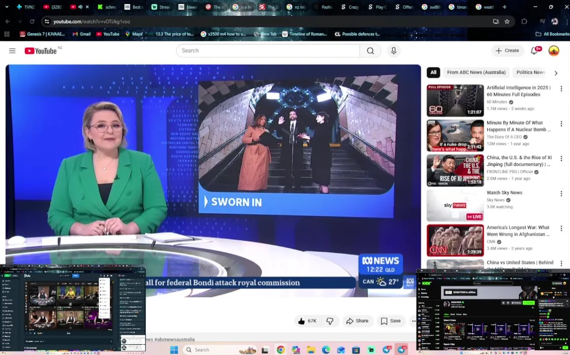The width and height of the screenshot is (570, 355).
Task: Open Chrome from the taskbar
Action: tap(280, 350)
